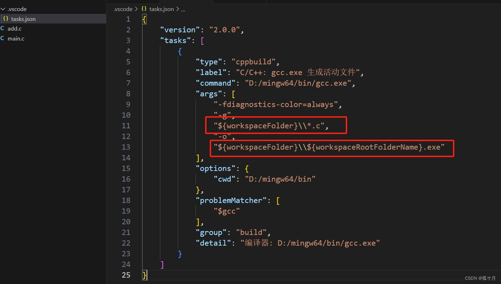Select tasks.json breadcrumb segment
The height and width of the screenshot is (284, 501).
point(162,9)
